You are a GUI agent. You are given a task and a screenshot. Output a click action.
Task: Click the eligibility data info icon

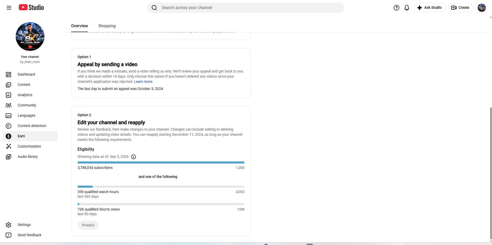(134, 157)
